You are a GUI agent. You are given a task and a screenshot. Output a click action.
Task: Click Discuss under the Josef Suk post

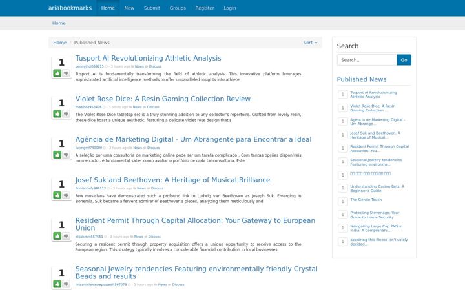pyautogui.click(x=157, y=188)
